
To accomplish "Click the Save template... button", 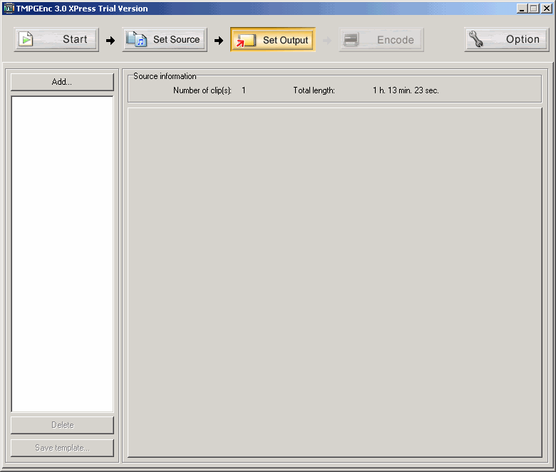I will click(62, 448).
